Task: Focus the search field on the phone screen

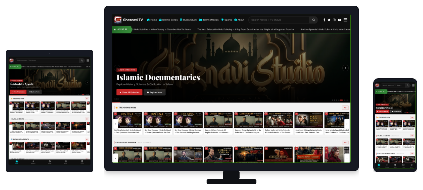Action: pos(393,85)
